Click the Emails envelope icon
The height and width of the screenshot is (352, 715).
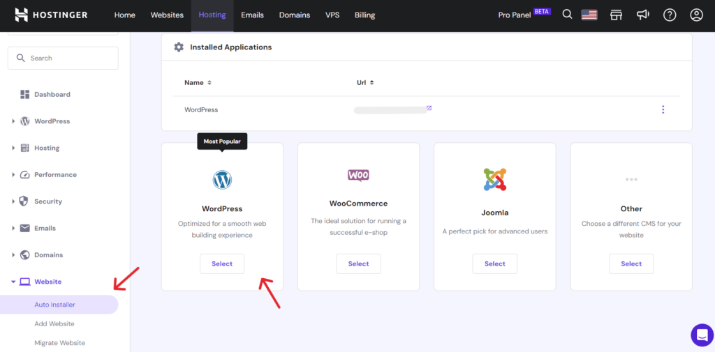pos(25,228)
